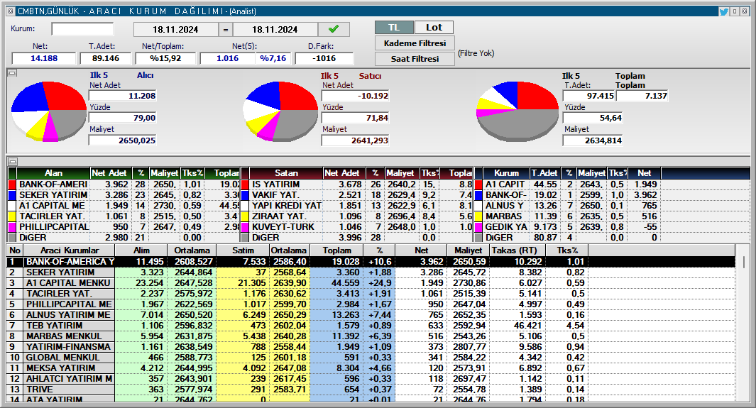Switch to Lot display mode
The height and width of the screenshot is (408, 756).
[434, 28]
